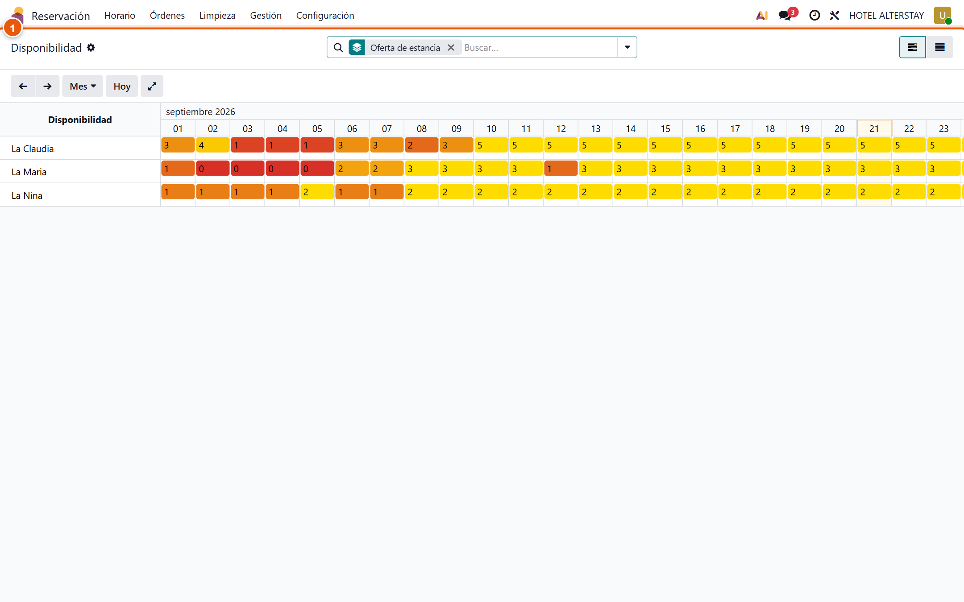Expand the Gantt view to full screen
This screenshot has height=602, width=964.
pyautogui.click(x=152, y=86)
